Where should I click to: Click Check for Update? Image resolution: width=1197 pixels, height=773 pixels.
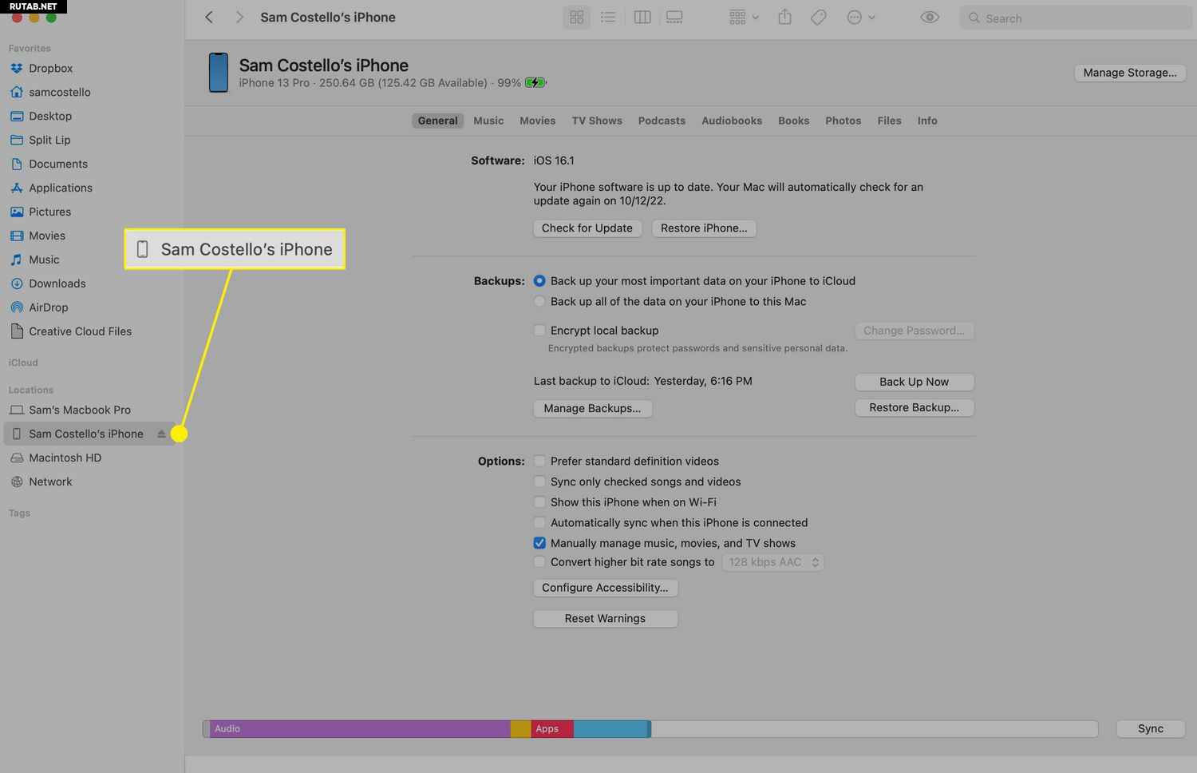[587, 228]
